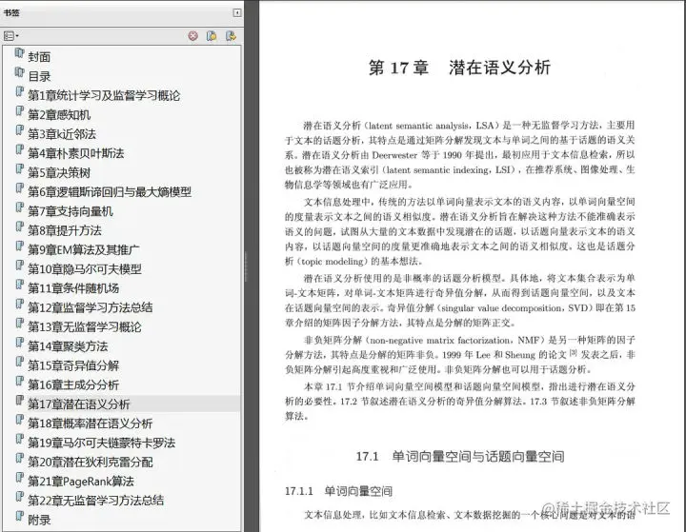Select 第22章无监督学习方法总结 bookmark
The width and height of the screenshot is (686, 532).
pos(96,501)
